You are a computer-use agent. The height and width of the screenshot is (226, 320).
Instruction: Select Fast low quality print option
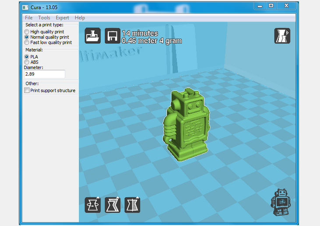coord(27,43)
